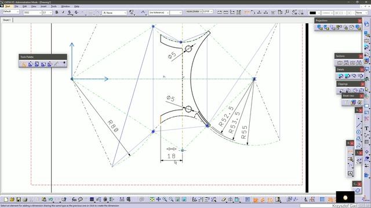Click the fifth dimension mode icon in Tools Palette
Screen dimensions: 371x208
[50, 64]
